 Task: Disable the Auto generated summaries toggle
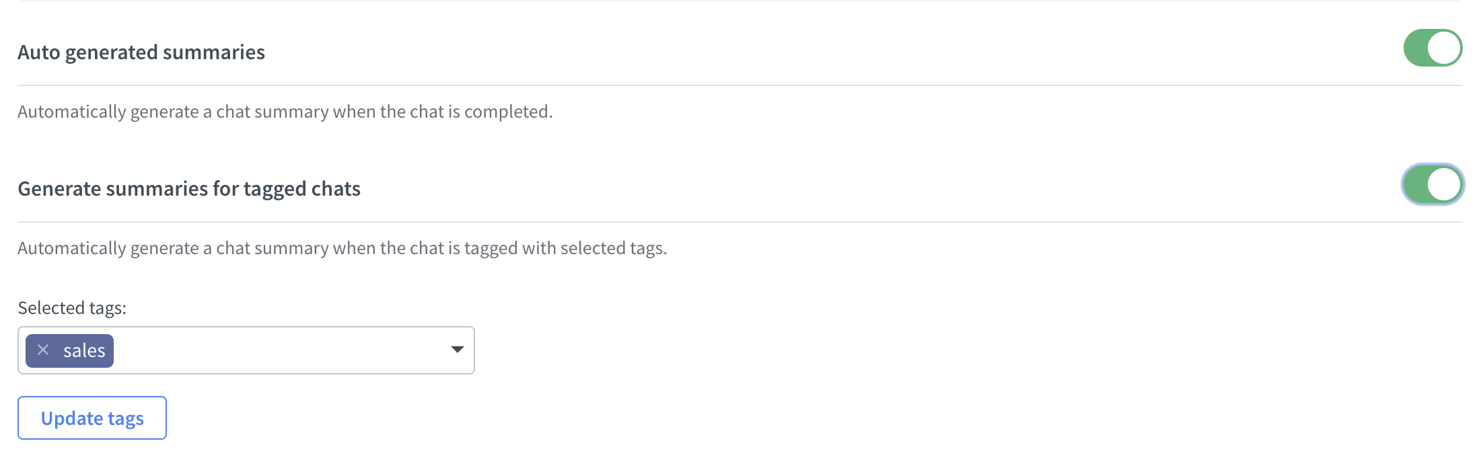(1433, 48)
